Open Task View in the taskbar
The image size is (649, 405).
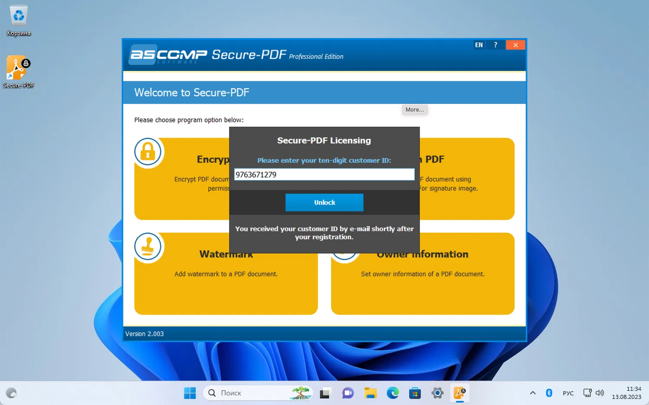click(x=325, y=393)
